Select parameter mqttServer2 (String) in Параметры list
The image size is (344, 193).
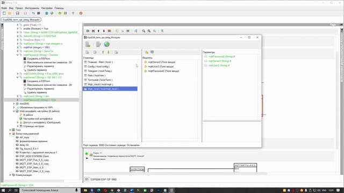coord(220,61)
